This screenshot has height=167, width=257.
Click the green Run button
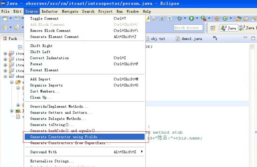(x=191, y=18)
